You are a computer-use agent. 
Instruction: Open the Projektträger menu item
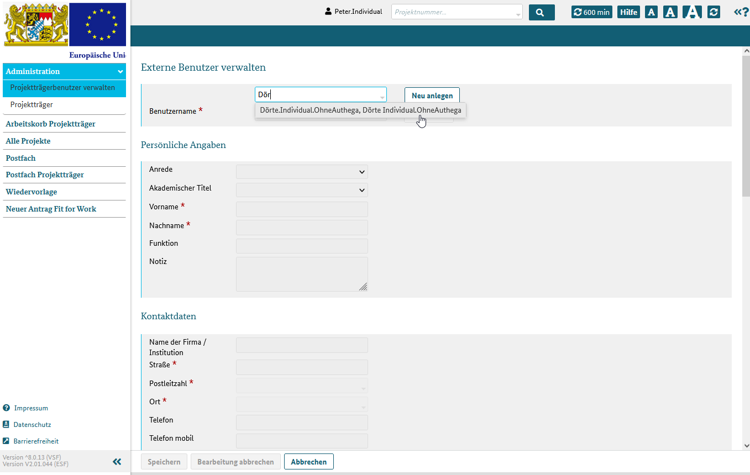[x=64, y=104]
